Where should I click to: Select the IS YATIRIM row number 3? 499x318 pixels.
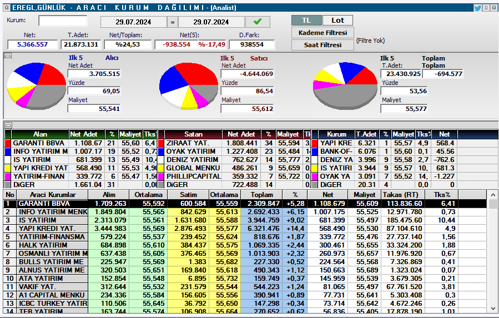point(245,220)
